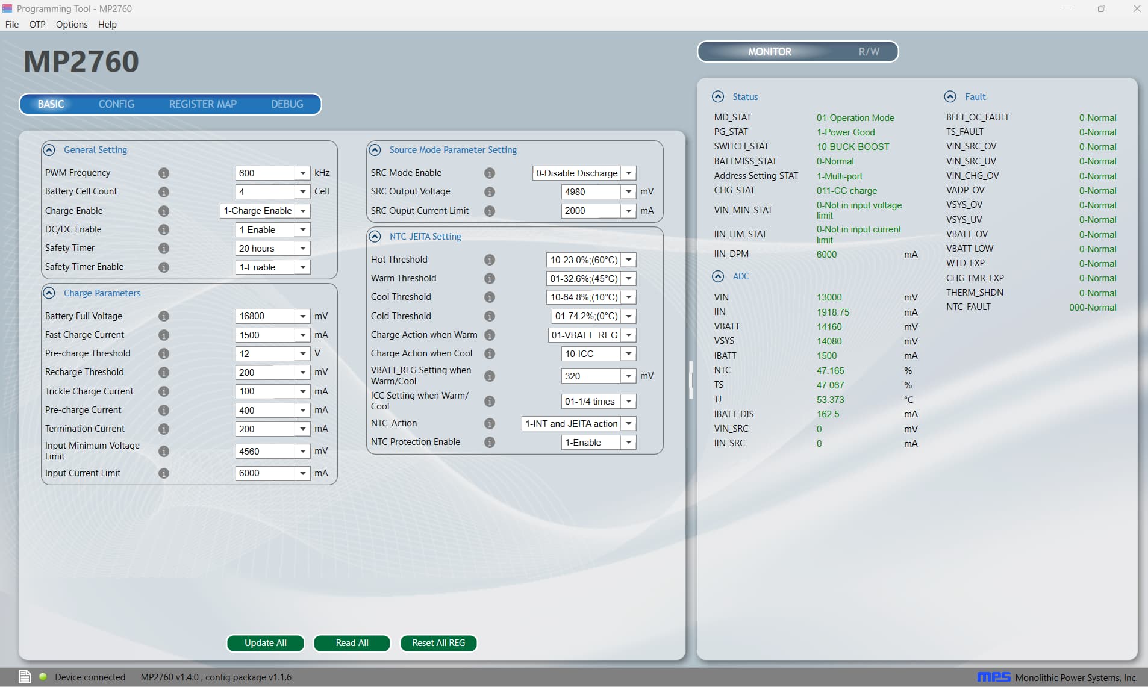This screenshot has height=687, width=1148.
Task: Open the Fast Charge Current dropdown
Action: coord(303,335)
